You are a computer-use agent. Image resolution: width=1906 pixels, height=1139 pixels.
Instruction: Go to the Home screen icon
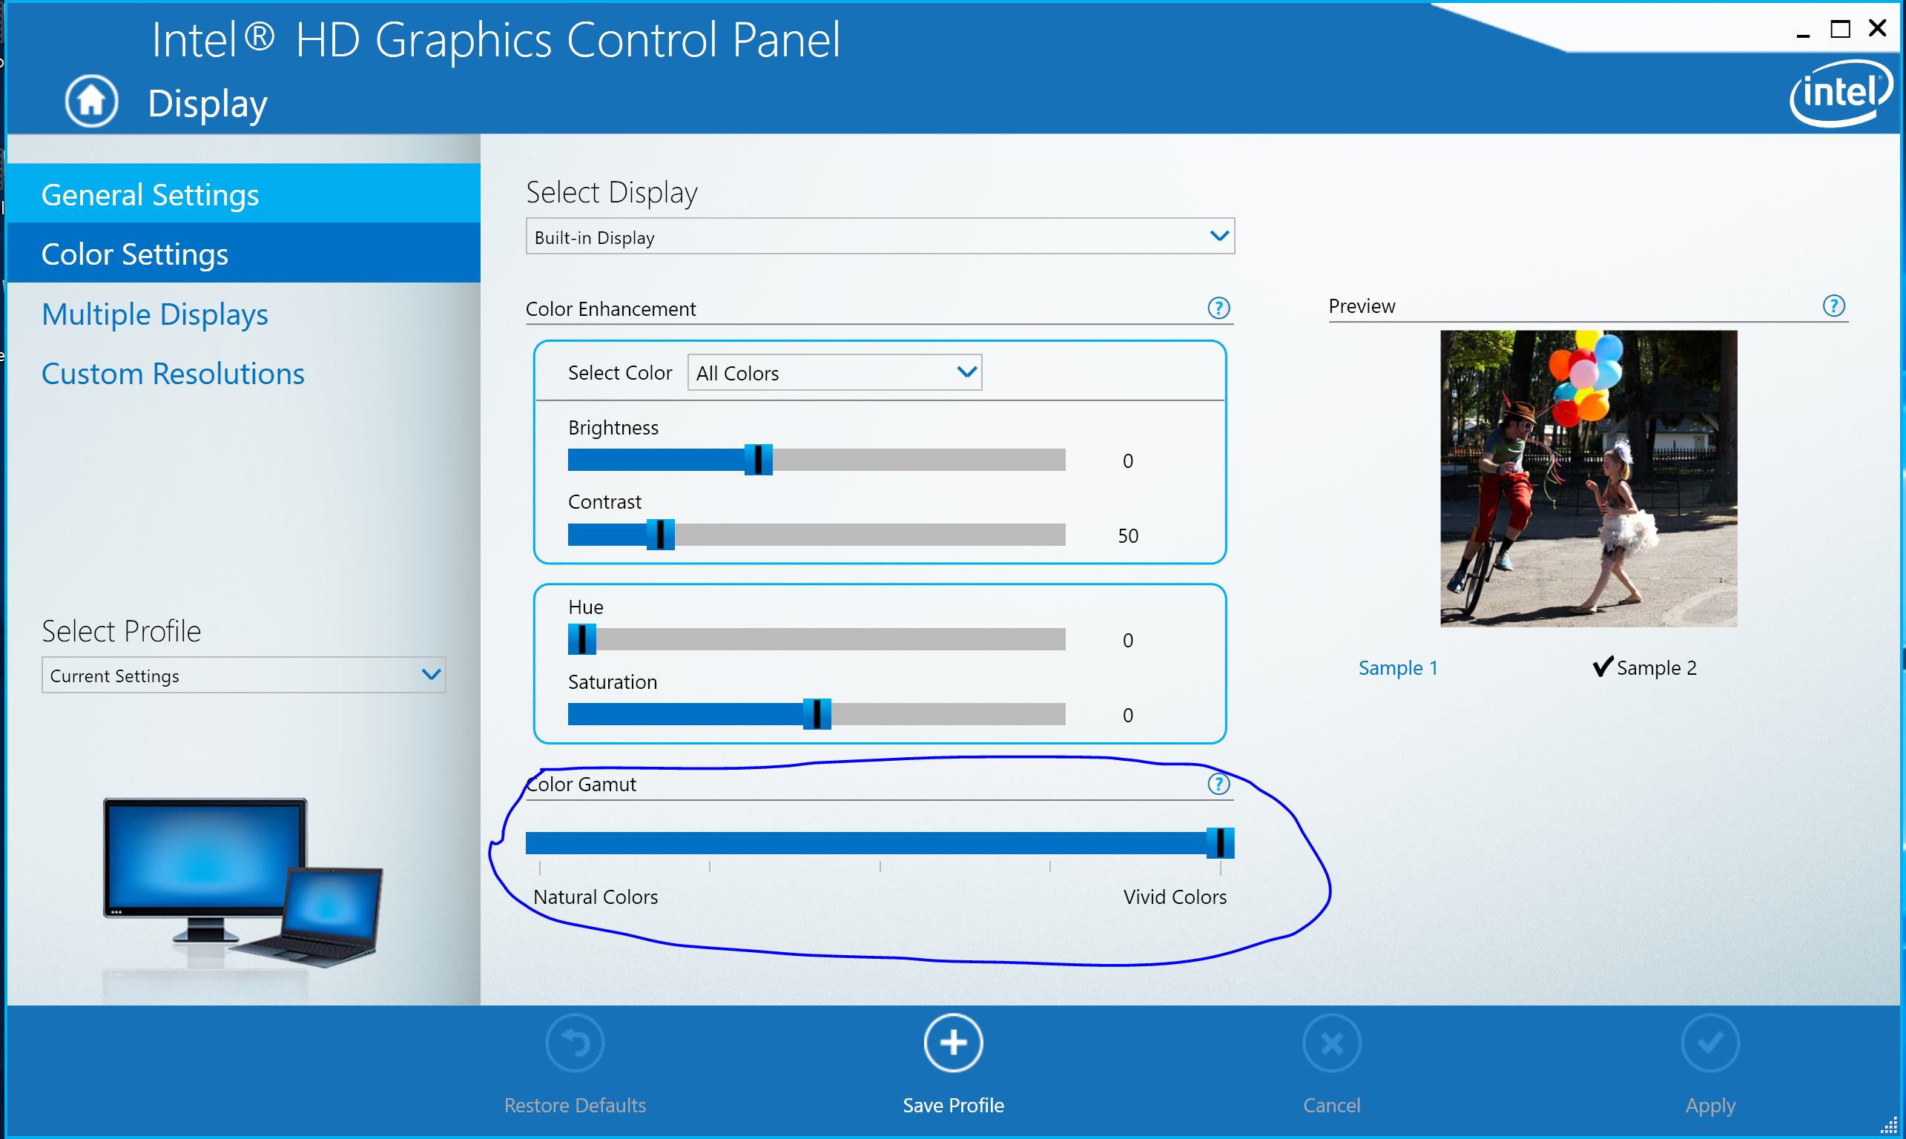tap(91, 101)
